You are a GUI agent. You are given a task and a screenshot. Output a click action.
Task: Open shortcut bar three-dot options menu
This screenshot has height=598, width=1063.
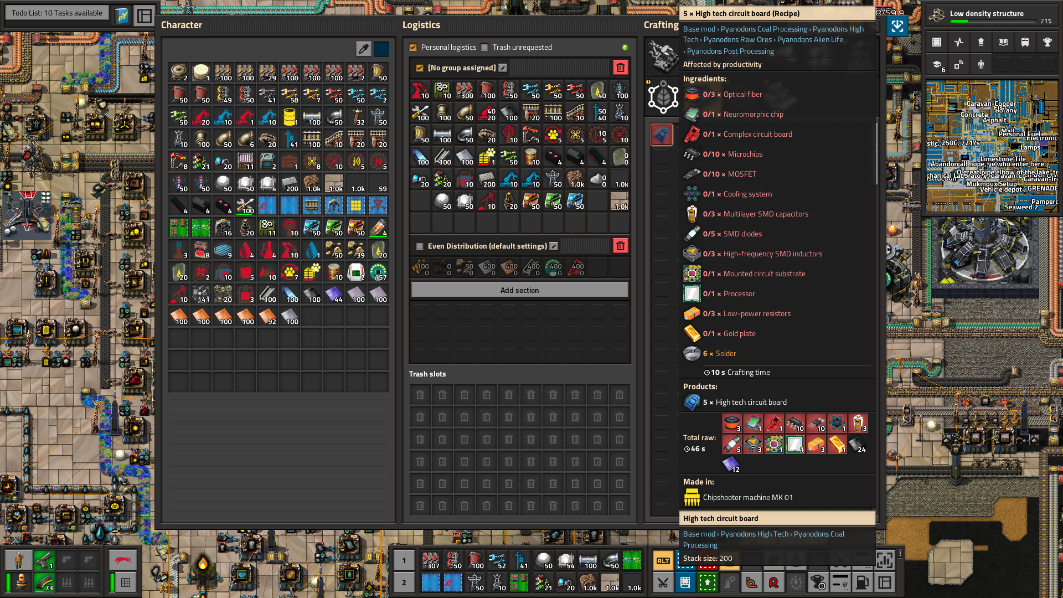point(900,554)
